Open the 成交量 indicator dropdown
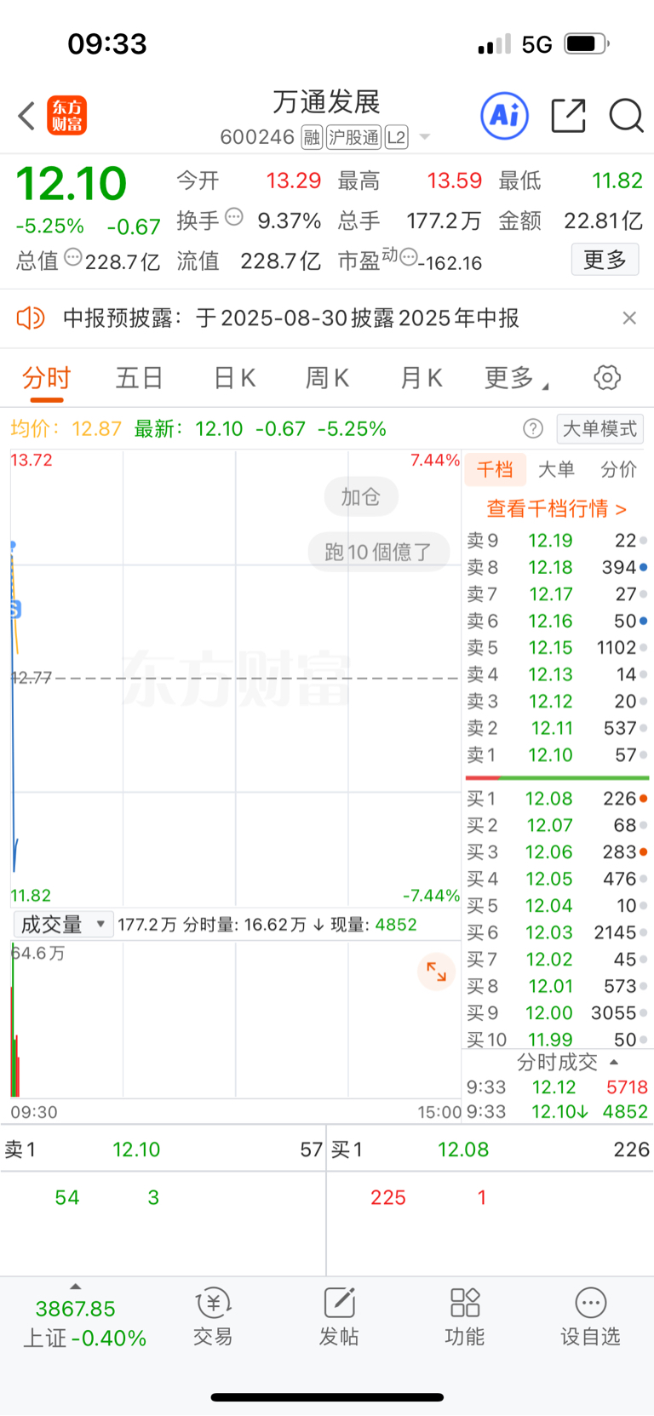 (x=63, y=925)
